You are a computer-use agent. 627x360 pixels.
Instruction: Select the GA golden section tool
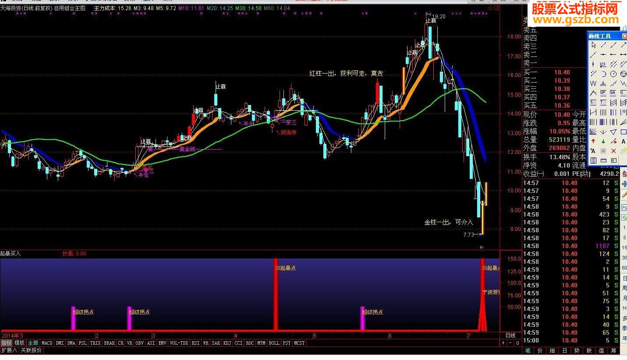613,93
